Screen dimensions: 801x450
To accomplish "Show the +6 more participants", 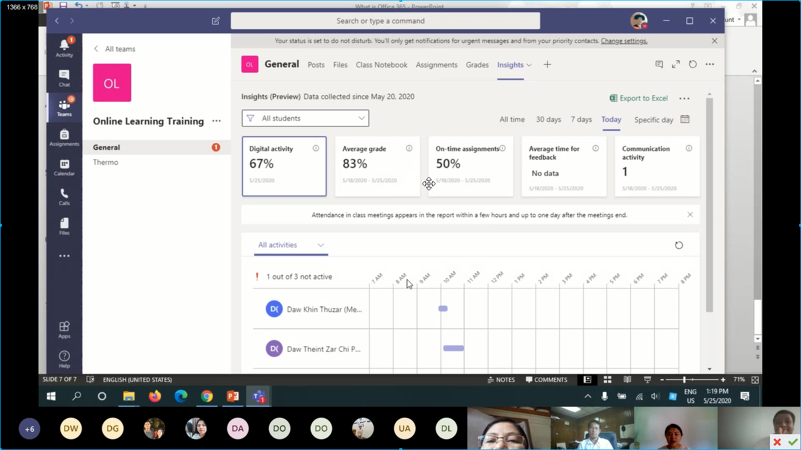I will (29, 429).
